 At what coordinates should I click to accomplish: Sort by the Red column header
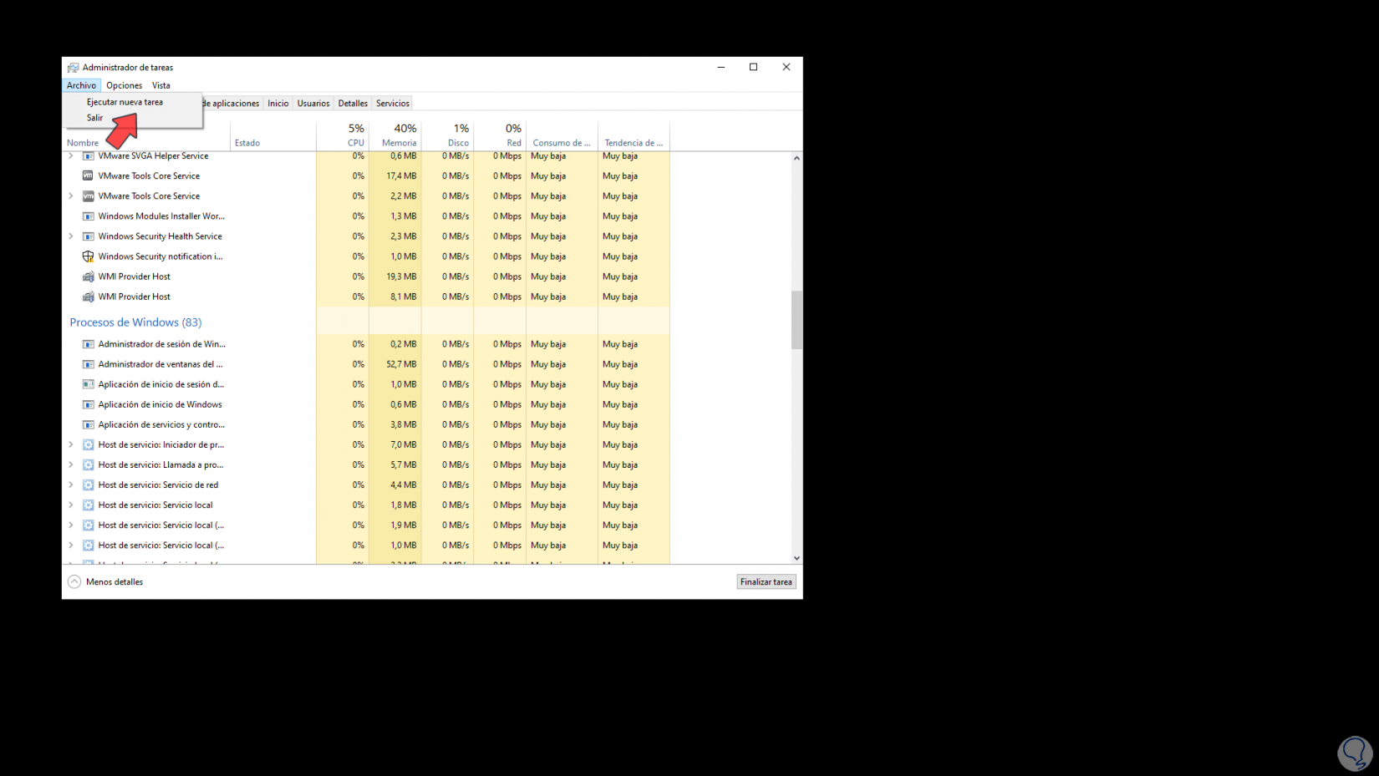tap(500, 135)
